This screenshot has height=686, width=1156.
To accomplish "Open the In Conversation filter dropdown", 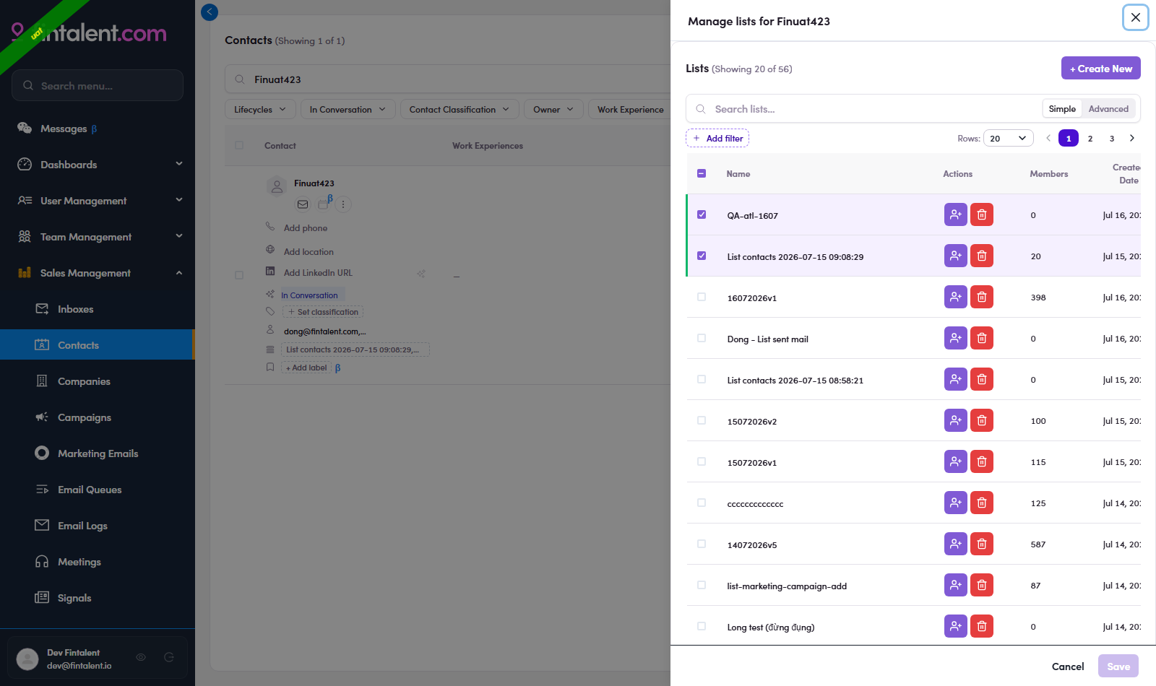I will point(348,109).
